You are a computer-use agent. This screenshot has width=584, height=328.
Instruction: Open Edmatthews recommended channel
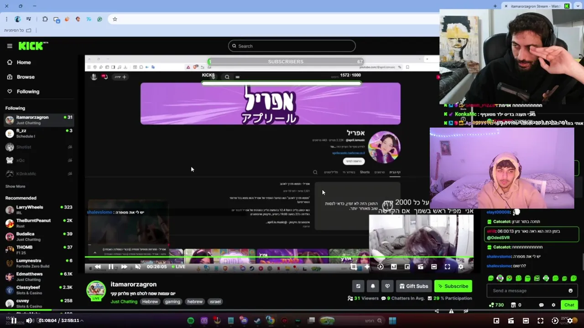[39, 277]
